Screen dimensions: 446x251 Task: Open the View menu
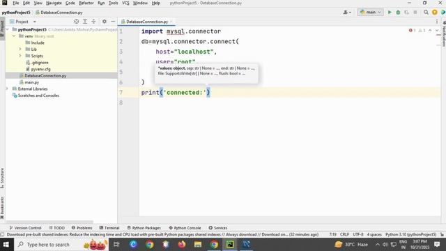pos(38,3)
